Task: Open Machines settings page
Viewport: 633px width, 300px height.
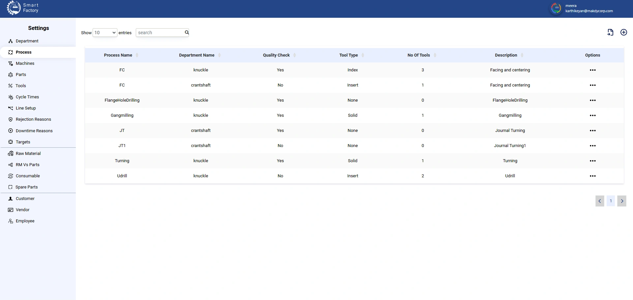Action: [25, 63]
